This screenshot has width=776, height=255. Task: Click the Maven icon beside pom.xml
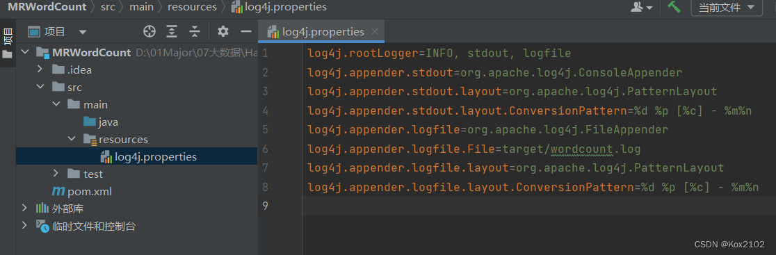tap(58, 191)
